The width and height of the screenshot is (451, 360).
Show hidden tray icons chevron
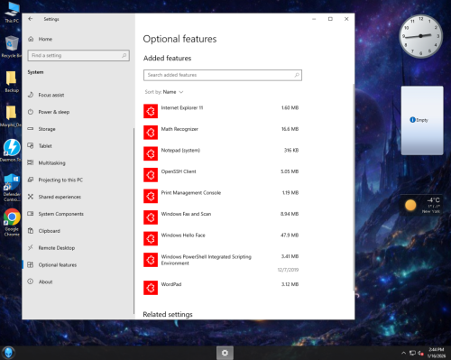coord(403,353)
